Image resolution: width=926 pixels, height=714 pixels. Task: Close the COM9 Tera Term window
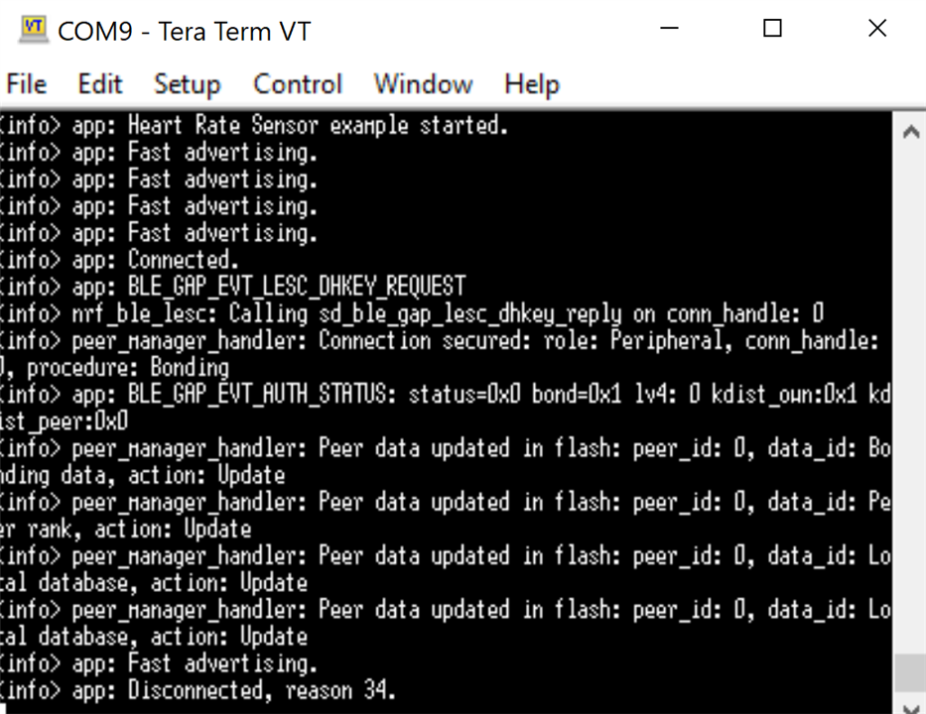tap(877, 28)
